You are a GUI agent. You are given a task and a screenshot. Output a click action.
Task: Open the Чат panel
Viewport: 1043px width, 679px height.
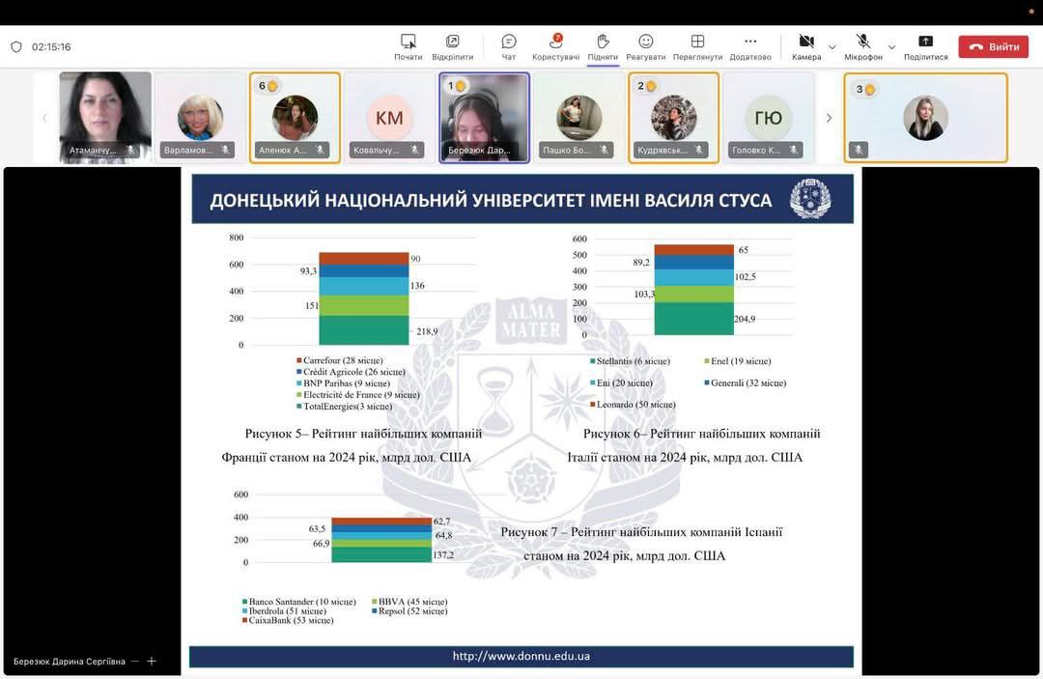coord(509,47)
